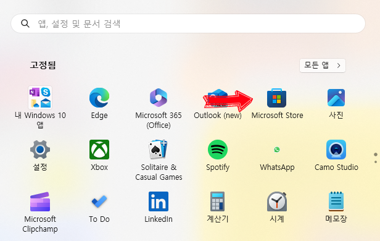Launch Spotify

click(218, 150)
